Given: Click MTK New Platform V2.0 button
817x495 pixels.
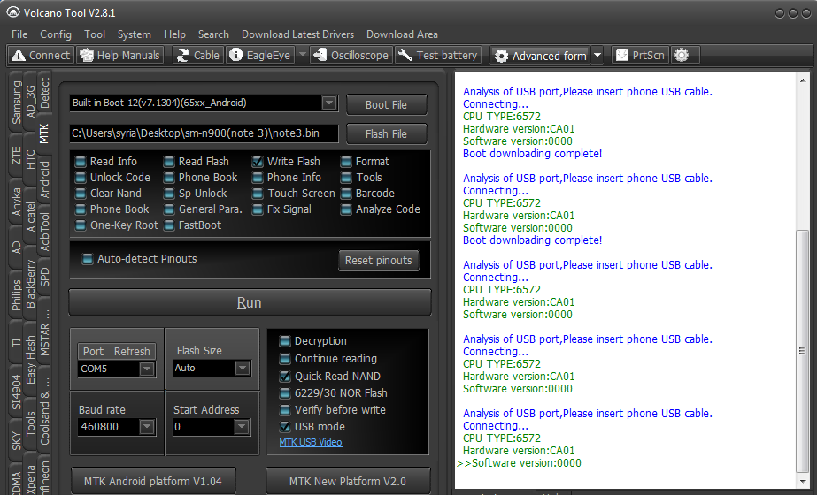Looking at the screenshot, I should click(x=348, y=482).
